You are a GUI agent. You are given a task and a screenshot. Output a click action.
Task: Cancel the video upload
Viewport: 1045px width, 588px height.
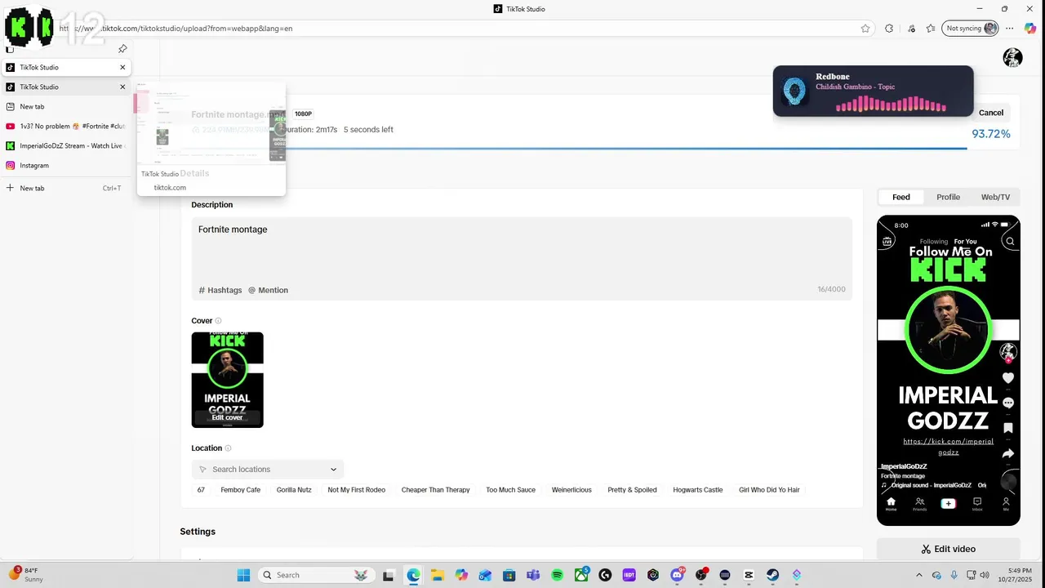click(991, 113)
